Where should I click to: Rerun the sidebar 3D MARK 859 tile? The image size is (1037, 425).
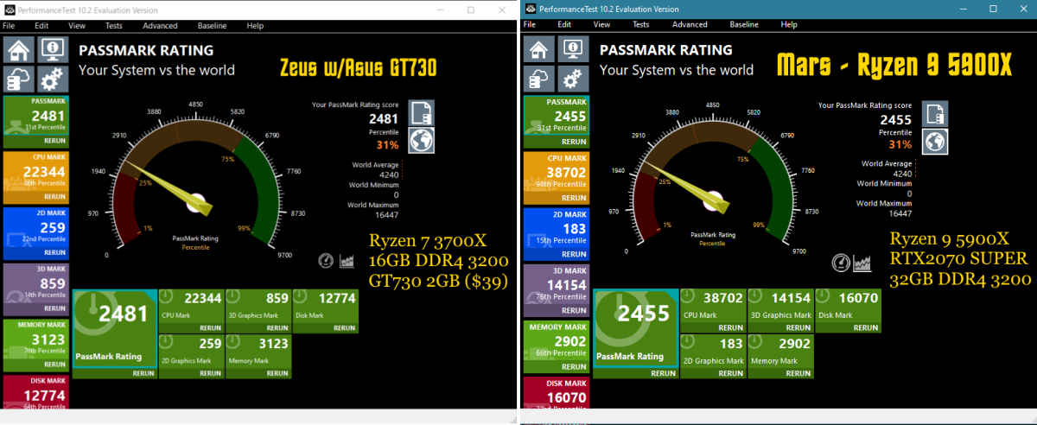pos(54,309)
